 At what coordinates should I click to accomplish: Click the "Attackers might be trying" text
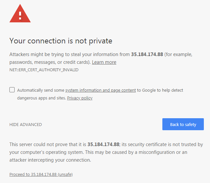[x=39, y=54]
